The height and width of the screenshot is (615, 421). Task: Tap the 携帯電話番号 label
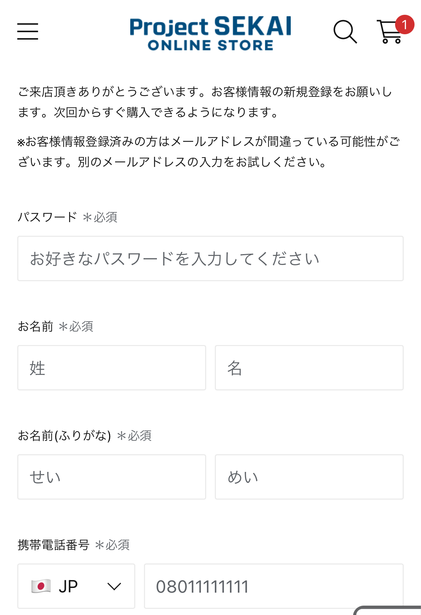pyautogui.click(x=53, y=545)
